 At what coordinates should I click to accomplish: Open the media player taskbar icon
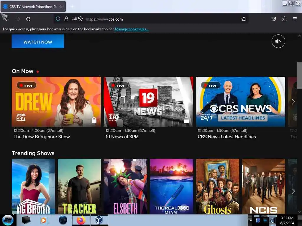coord(44,220)
